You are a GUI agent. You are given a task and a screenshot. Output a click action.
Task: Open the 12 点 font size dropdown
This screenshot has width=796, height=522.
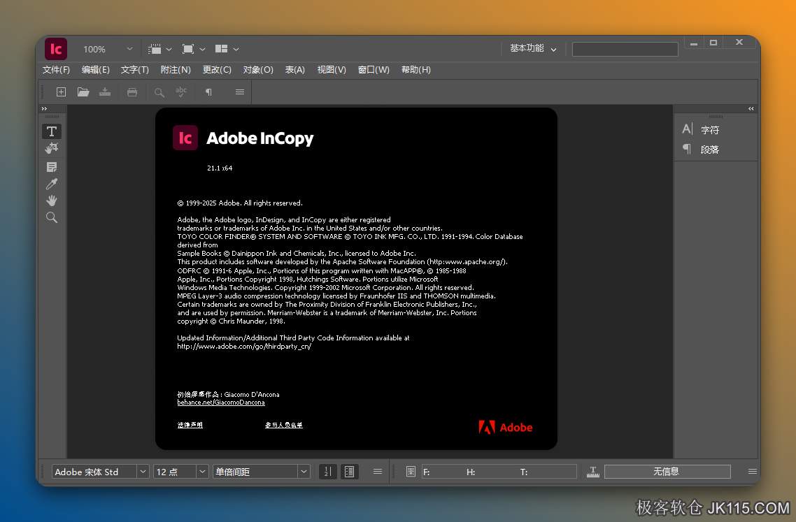(202, 471)
